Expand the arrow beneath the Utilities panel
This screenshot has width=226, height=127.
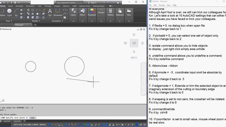(x=111, y=21)
